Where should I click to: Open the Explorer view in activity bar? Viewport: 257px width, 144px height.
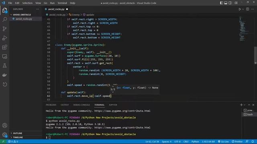pyautogui.click(x=4, y=10)
